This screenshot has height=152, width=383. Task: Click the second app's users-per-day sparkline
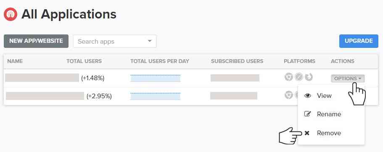[x=156, y=96]
